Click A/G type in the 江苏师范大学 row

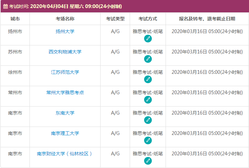[x=115, y=72]
